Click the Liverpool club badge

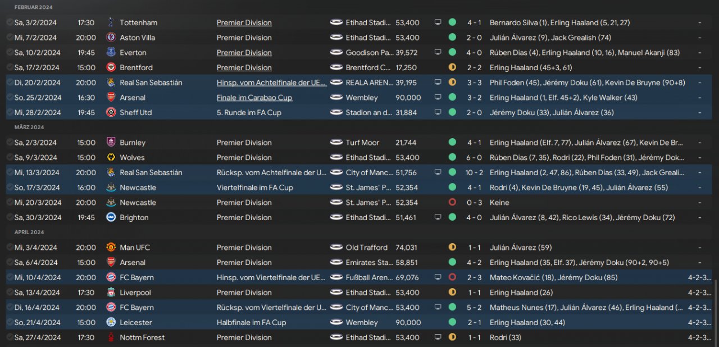111,293
